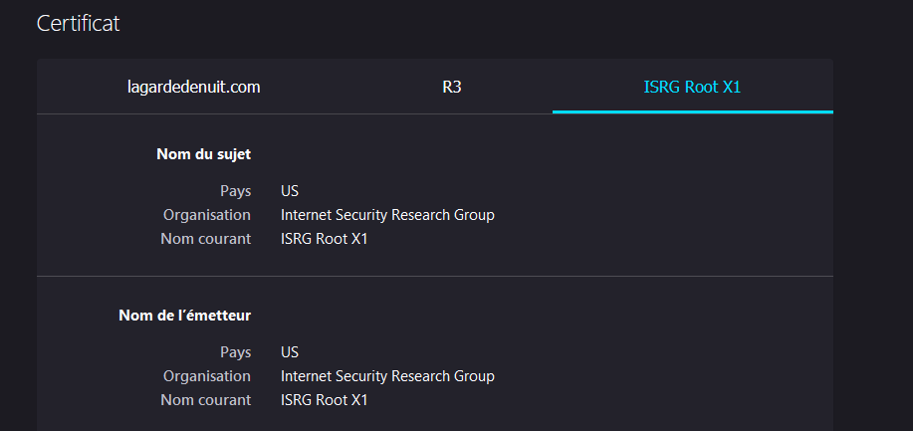Switch to the lagardedenuit.com certificate tab
This screenshot has width=913, height=431.
point(194,87)
